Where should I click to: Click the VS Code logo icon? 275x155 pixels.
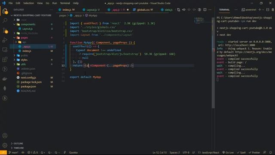tap(4, 3)
